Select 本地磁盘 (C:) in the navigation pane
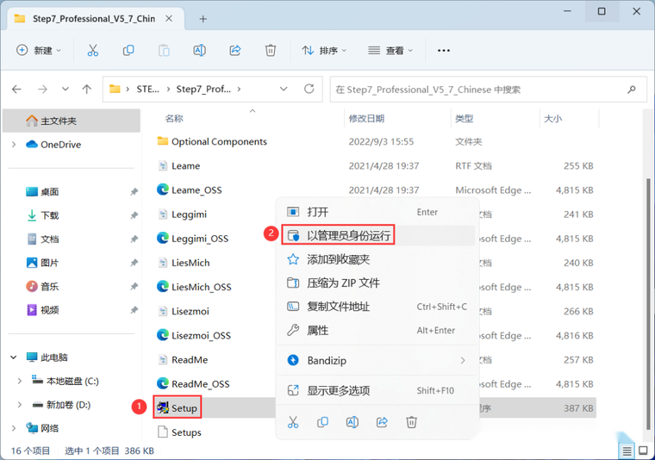655x460 pixels. (72, 381)
